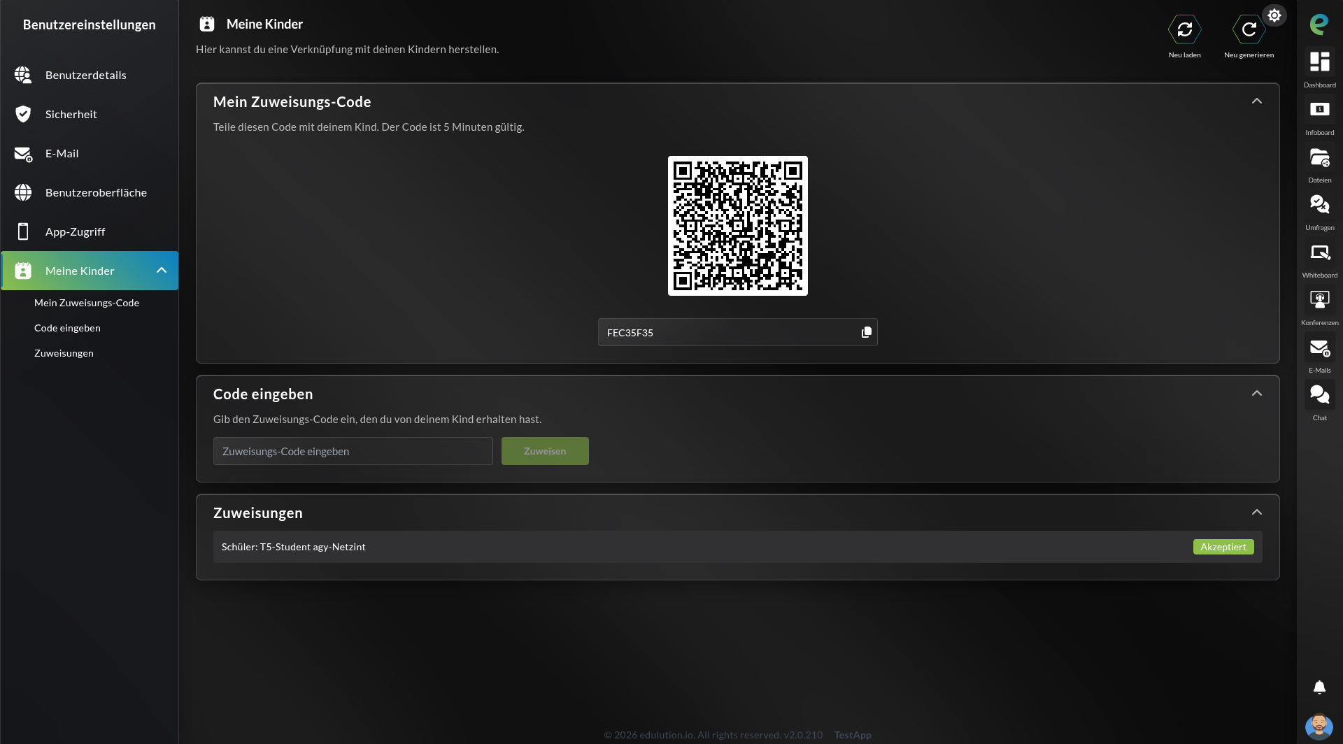Image resolution: width=1343 pixels, height=744 pixels.
Task: Open the Infoboard app icon
Action: 1319,110
